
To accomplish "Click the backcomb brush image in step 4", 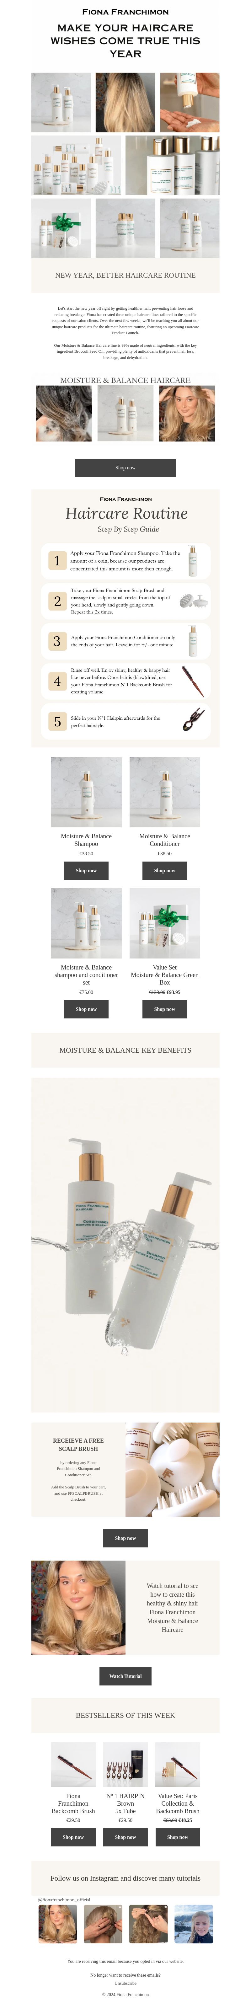I will 193,681.
